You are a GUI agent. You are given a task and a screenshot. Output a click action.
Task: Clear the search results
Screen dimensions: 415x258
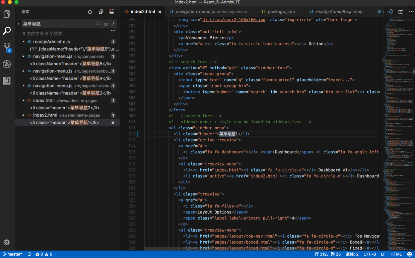(112, 12)
